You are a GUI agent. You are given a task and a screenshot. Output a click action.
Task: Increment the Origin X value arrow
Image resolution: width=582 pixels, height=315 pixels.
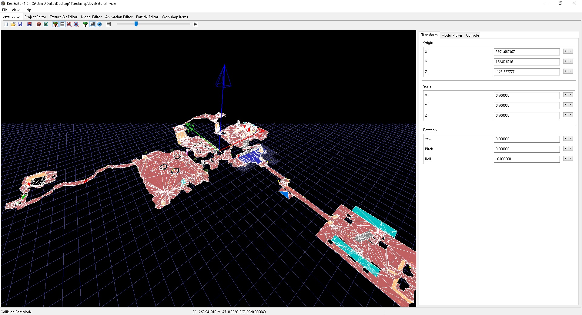coord(570,51)
